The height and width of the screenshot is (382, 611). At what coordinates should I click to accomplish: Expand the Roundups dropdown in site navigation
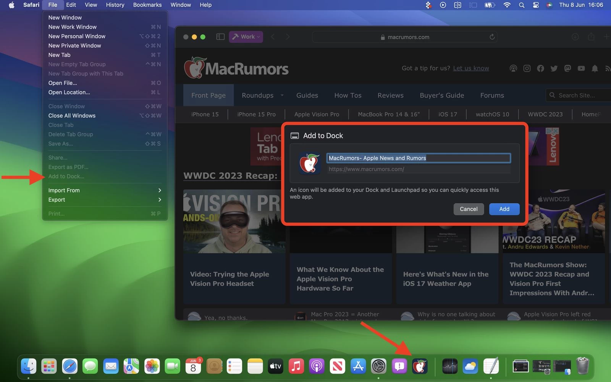click(282, 95)
